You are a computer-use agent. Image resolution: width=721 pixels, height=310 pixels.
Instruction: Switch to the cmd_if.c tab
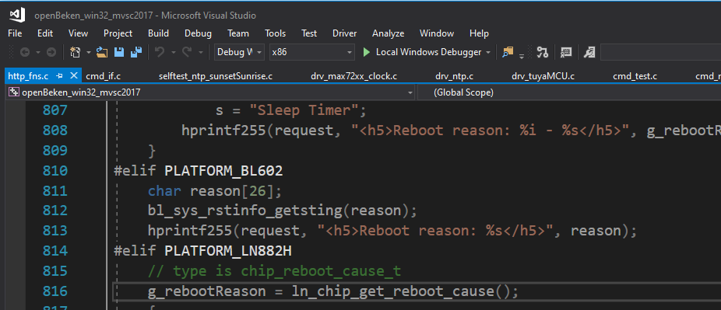coord(103,76)
